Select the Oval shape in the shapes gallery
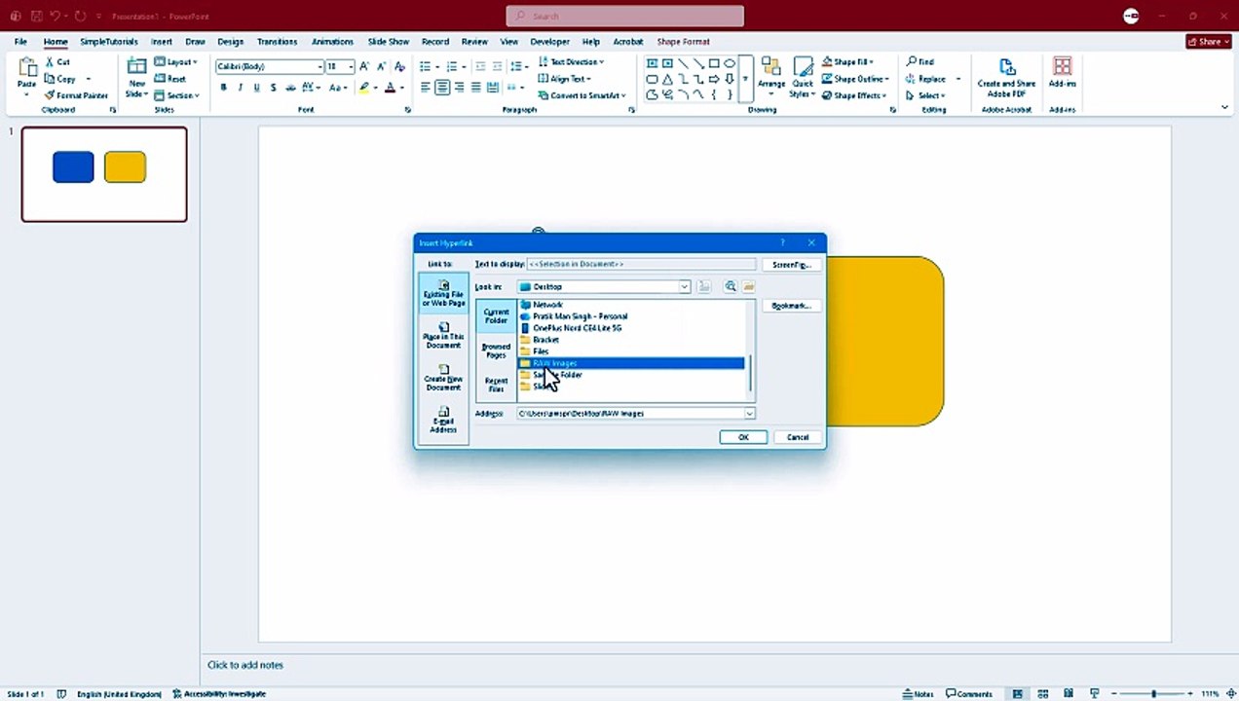Viewport: 1239px width, 701px height. 730,63
